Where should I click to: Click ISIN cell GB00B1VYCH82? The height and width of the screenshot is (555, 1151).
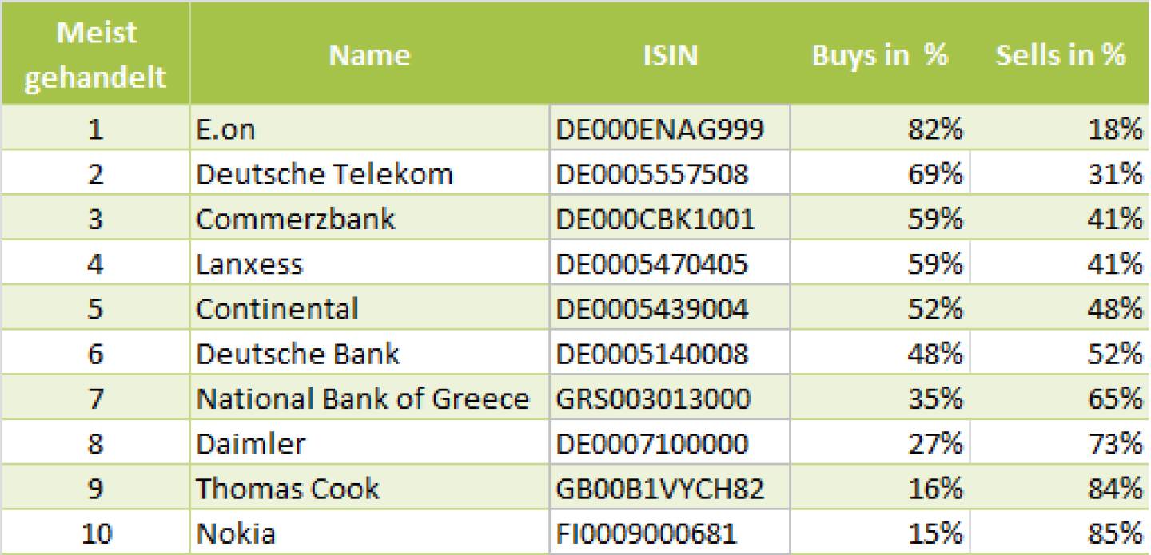[x=670, y=486]
